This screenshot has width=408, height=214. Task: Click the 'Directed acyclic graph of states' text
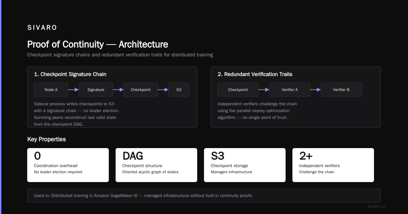click(x=150, y=172)
